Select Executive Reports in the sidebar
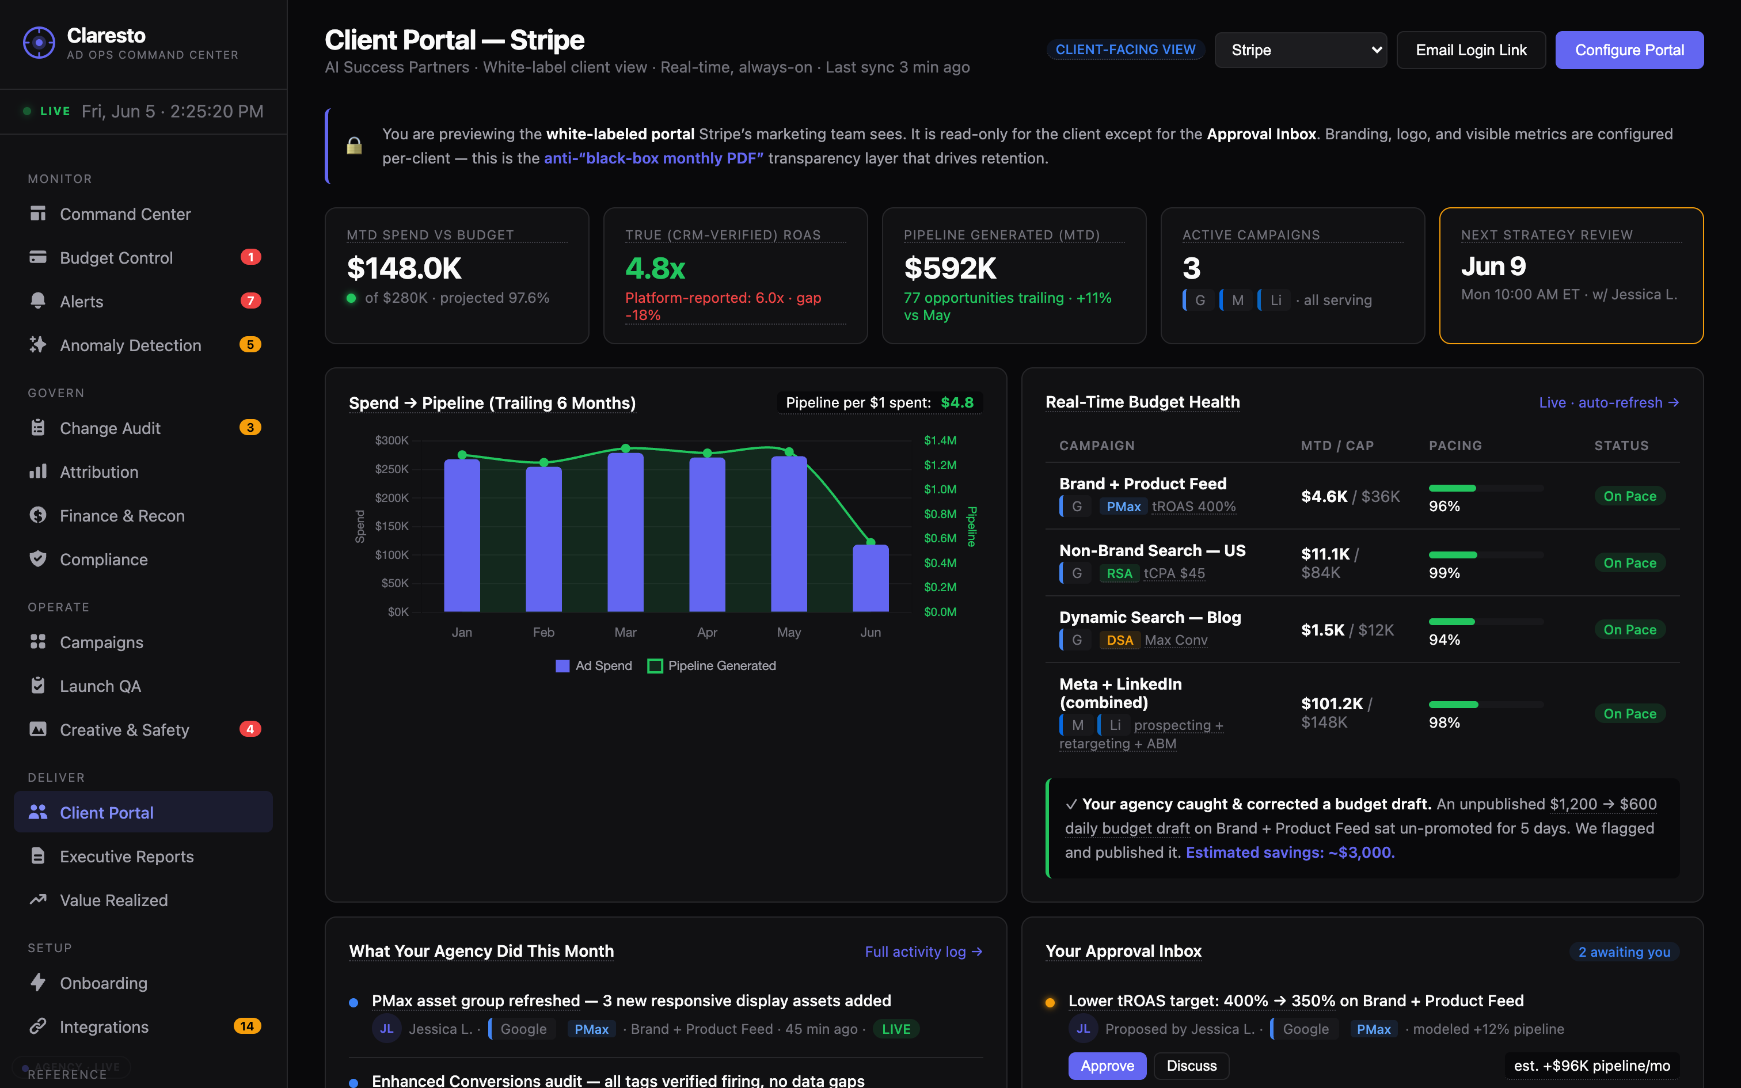 click(143, 857)
